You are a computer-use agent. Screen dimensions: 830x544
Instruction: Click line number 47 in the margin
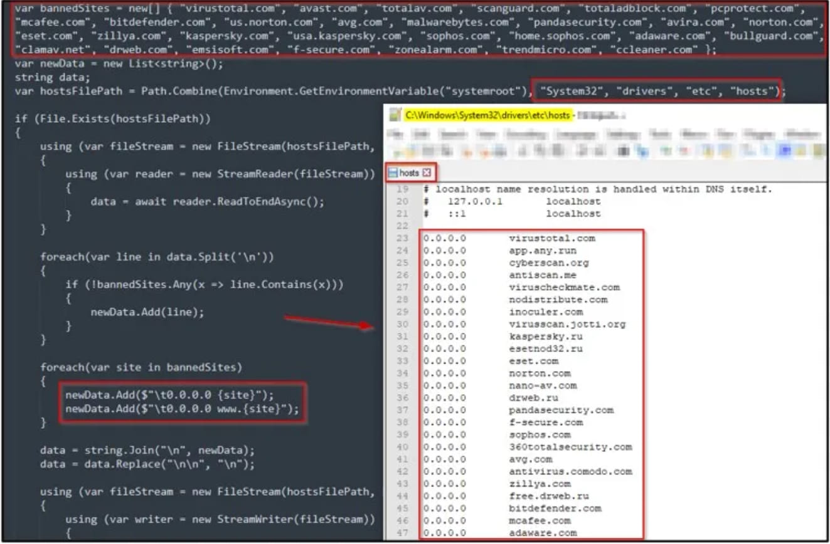402,533
